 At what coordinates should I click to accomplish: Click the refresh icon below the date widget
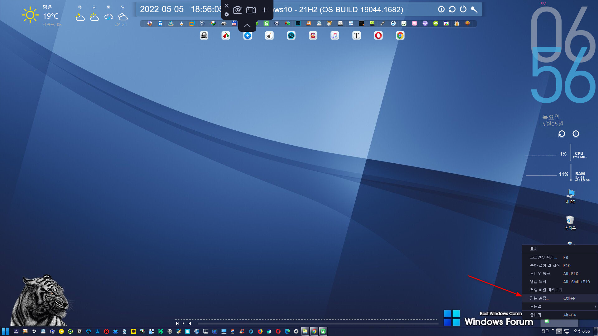(562, 134)
